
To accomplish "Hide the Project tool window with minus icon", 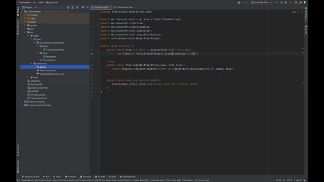I will pos(87,7).
